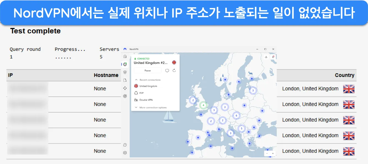Select the 6 server cluster on map
Viewport: 368px width, 164px height.
click(x=236, y=116)
